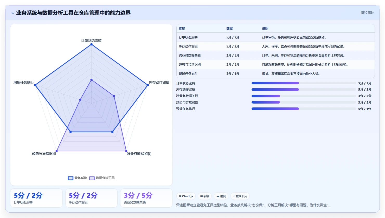The height and width of the screenshot is (218, 385).
Task: Toggle the 数据分析工具 legend item
Action: point(102,178)
